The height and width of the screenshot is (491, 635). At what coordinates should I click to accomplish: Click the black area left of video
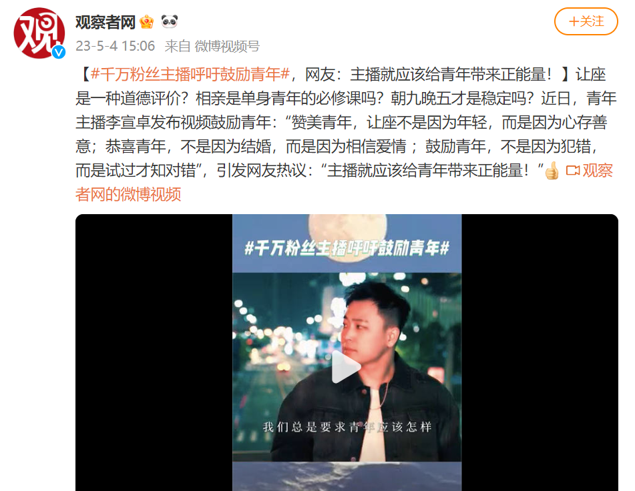point(154,352)
